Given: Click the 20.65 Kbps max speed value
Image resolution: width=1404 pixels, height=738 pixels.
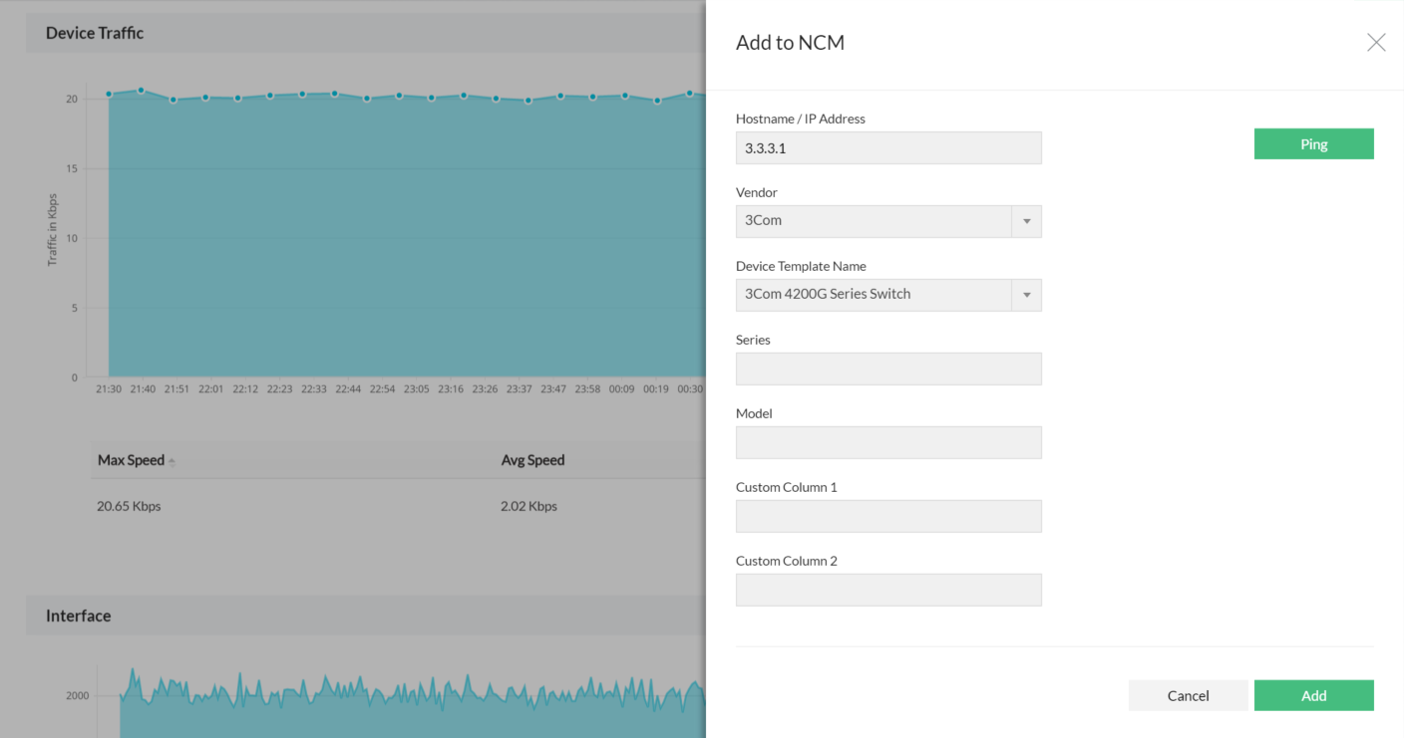Looking at the screenshot, I should pos(129,506).
